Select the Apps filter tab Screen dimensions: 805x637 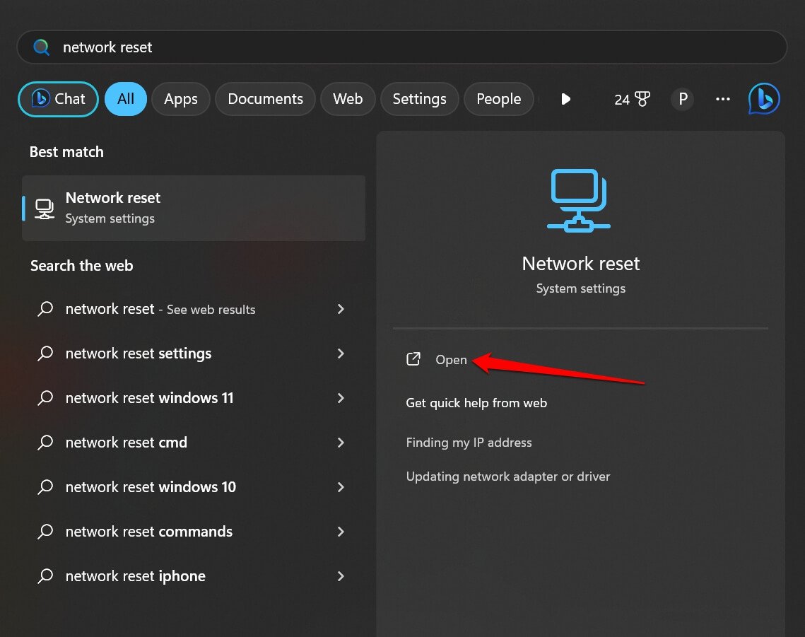click(x=181, y=99)
